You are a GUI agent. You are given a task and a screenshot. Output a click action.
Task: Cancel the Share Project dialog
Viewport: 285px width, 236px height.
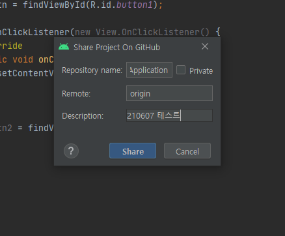(x=187, y=151)
